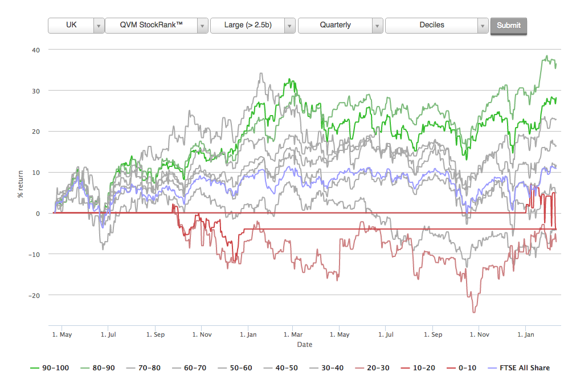
Task: Toggle the 70-80 legend series
Action: click(144, 367)
